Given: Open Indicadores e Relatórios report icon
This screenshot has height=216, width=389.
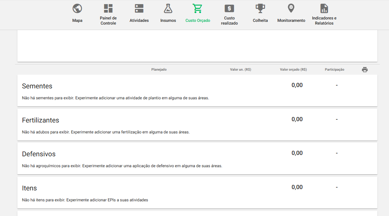Looking at the screenshot, I should (x=324, y=9).
